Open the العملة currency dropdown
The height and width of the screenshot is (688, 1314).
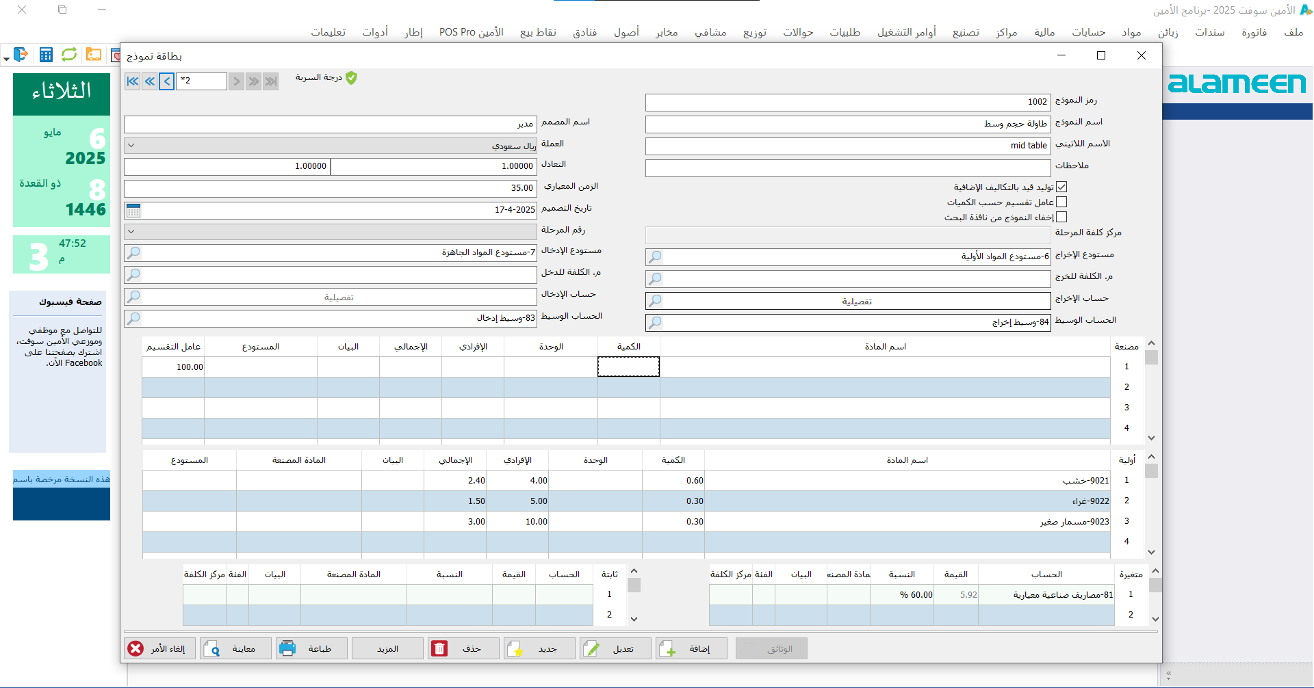click(x=131, y=146)
